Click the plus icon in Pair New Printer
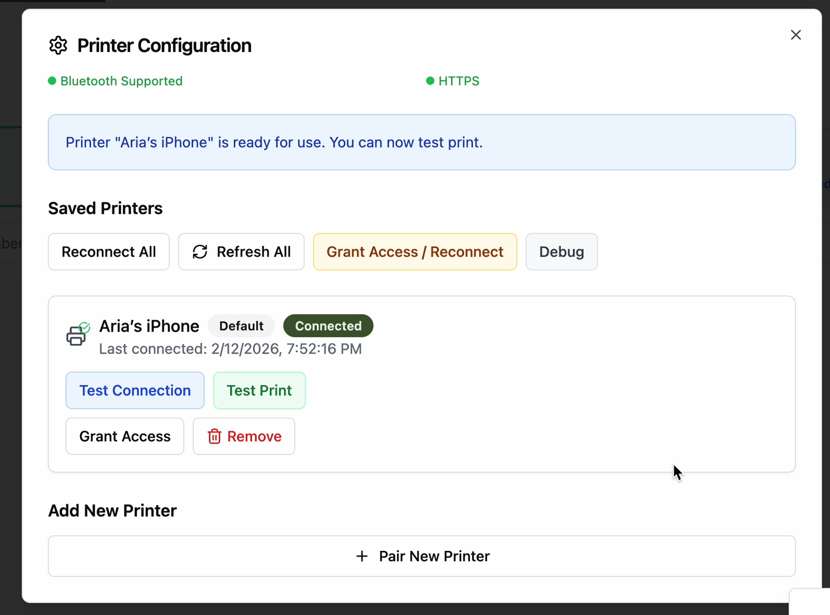Screen dimensions: 830x615 [362, 556]
